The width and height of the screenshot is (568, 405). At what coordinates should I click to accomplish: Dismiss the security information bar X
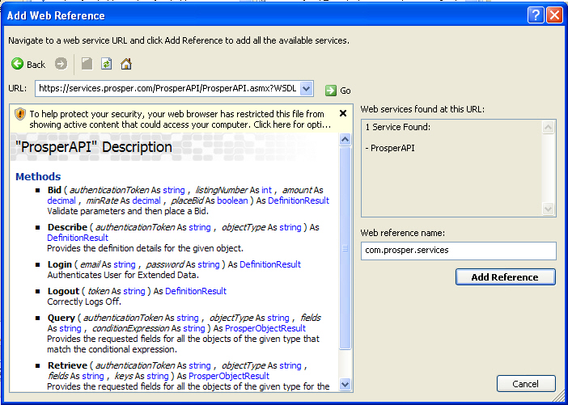[x=343, y=113]
